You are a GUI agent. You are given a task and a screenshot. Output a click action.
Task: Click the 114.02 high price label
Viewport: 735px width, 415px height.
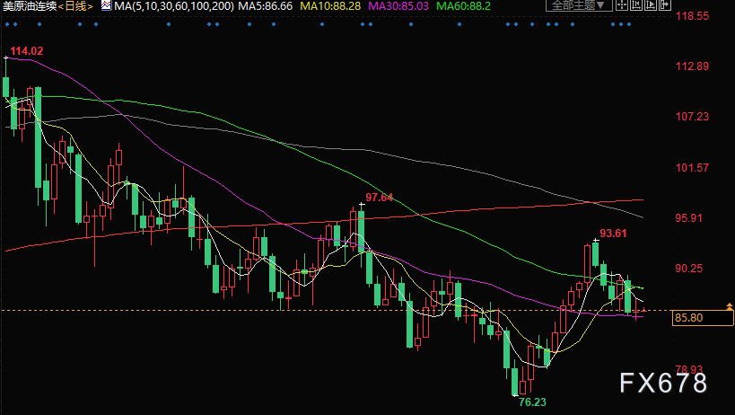point(27,51)
